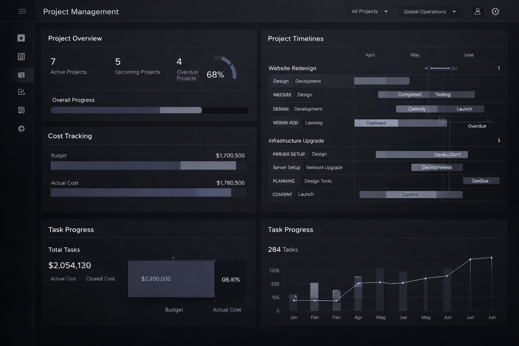
Task: Expand the Global Operations dropdown
Action: pos(429,11)
